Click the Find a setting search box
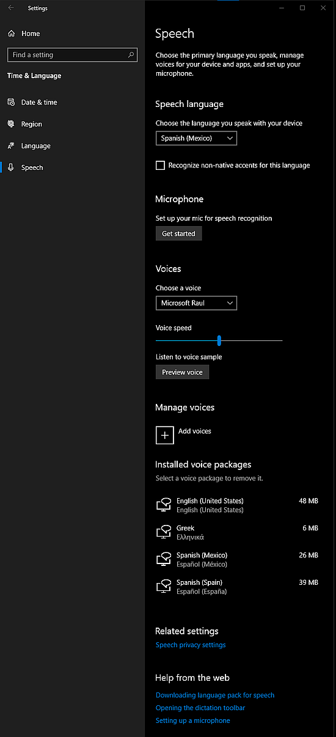This screenshot has height=737, width=336. (x=72, y=55)
